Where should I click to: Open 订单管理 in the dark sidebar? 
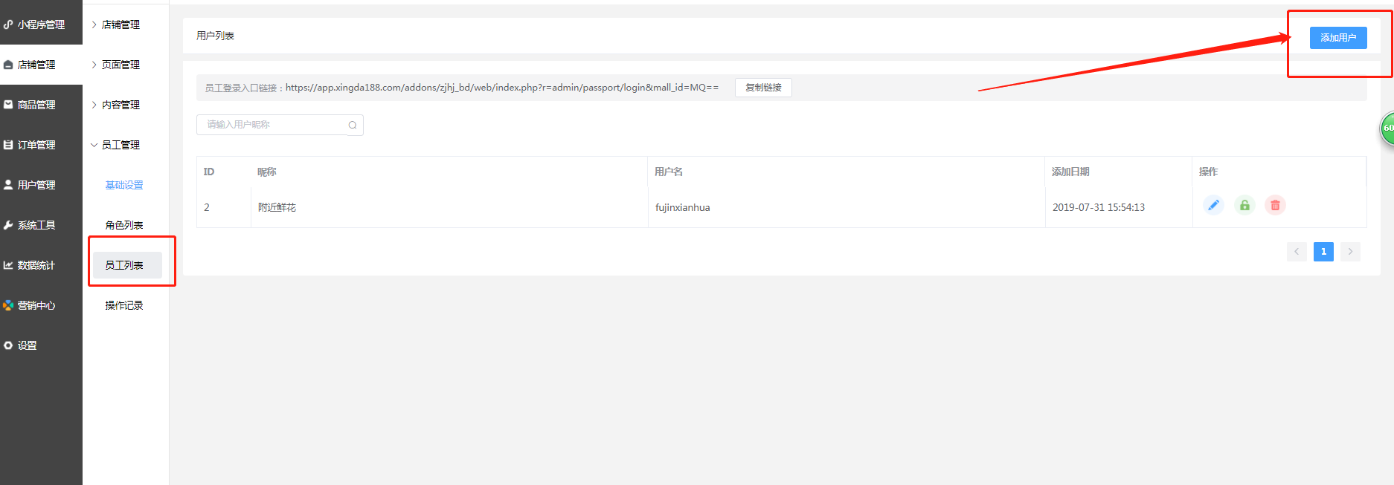click(41, 145)
